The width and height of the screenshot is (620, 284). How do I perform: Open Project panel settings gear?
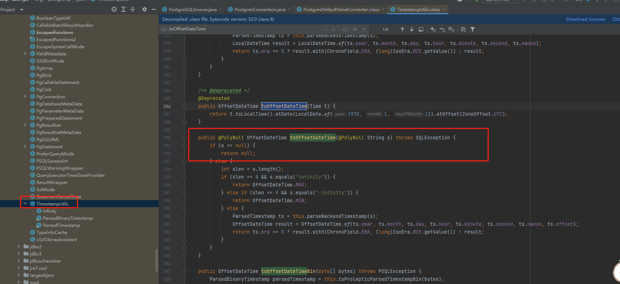click(145, 9)
